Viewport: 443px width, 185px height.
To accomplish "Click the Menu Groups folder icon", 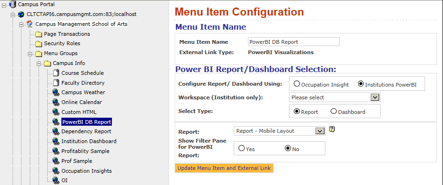I will [x=39, y=54].
